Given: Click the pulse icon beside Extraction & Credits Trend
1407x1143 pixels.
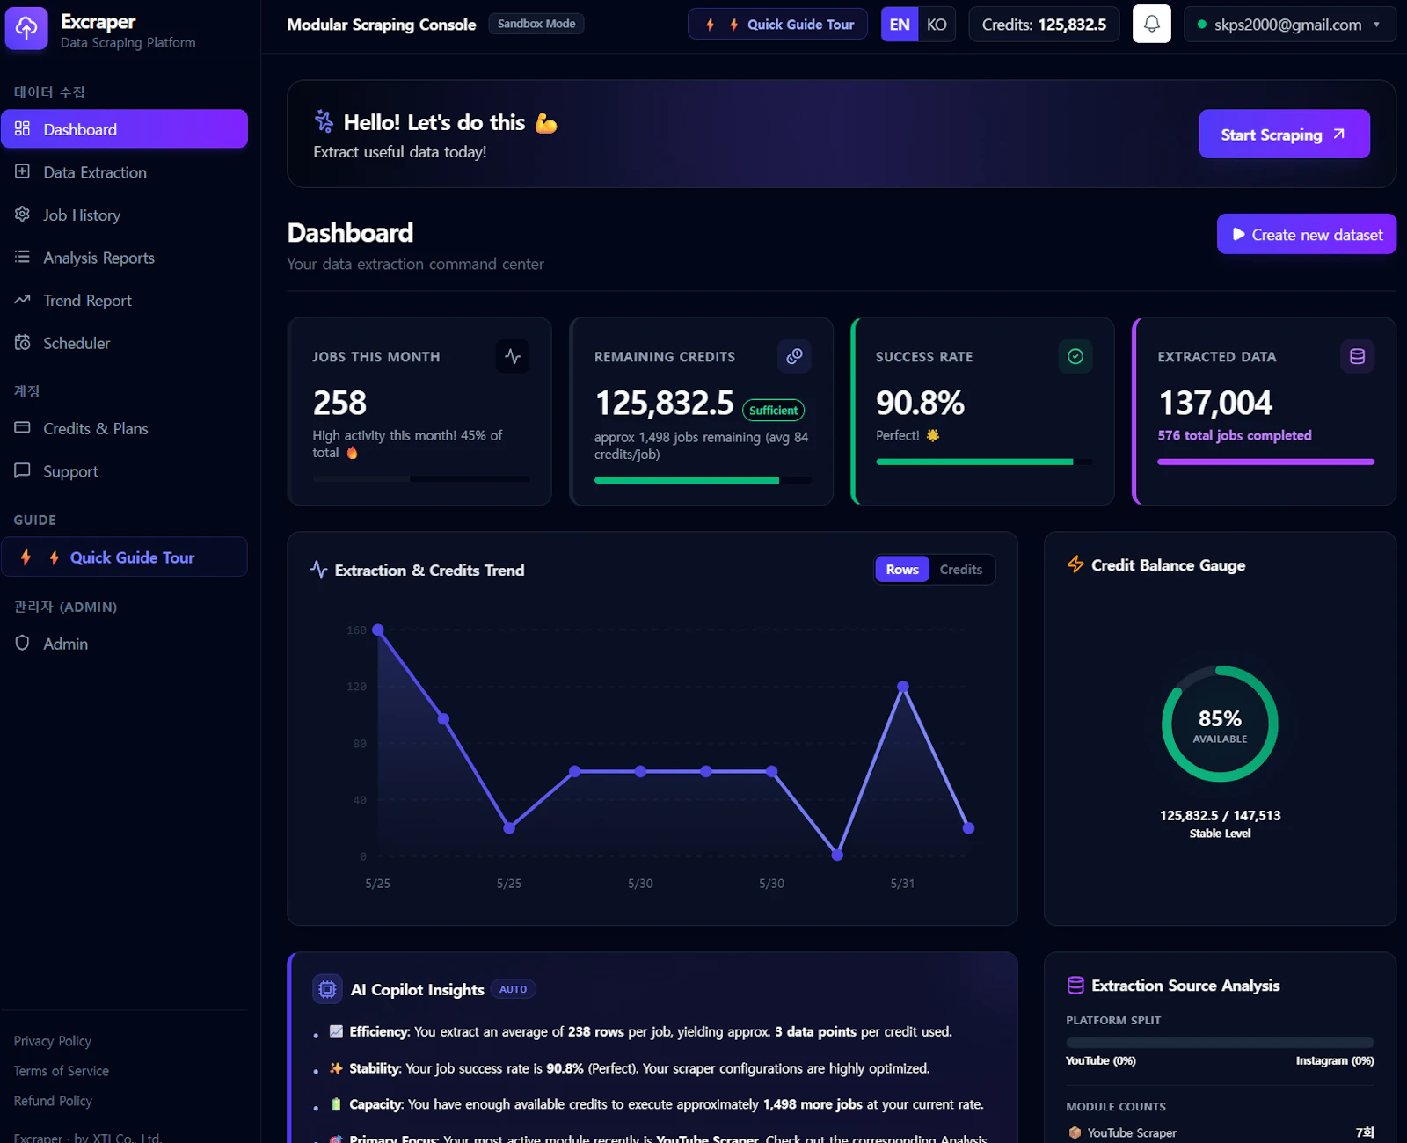Looking at the screenshot, I should coord(318,569).
